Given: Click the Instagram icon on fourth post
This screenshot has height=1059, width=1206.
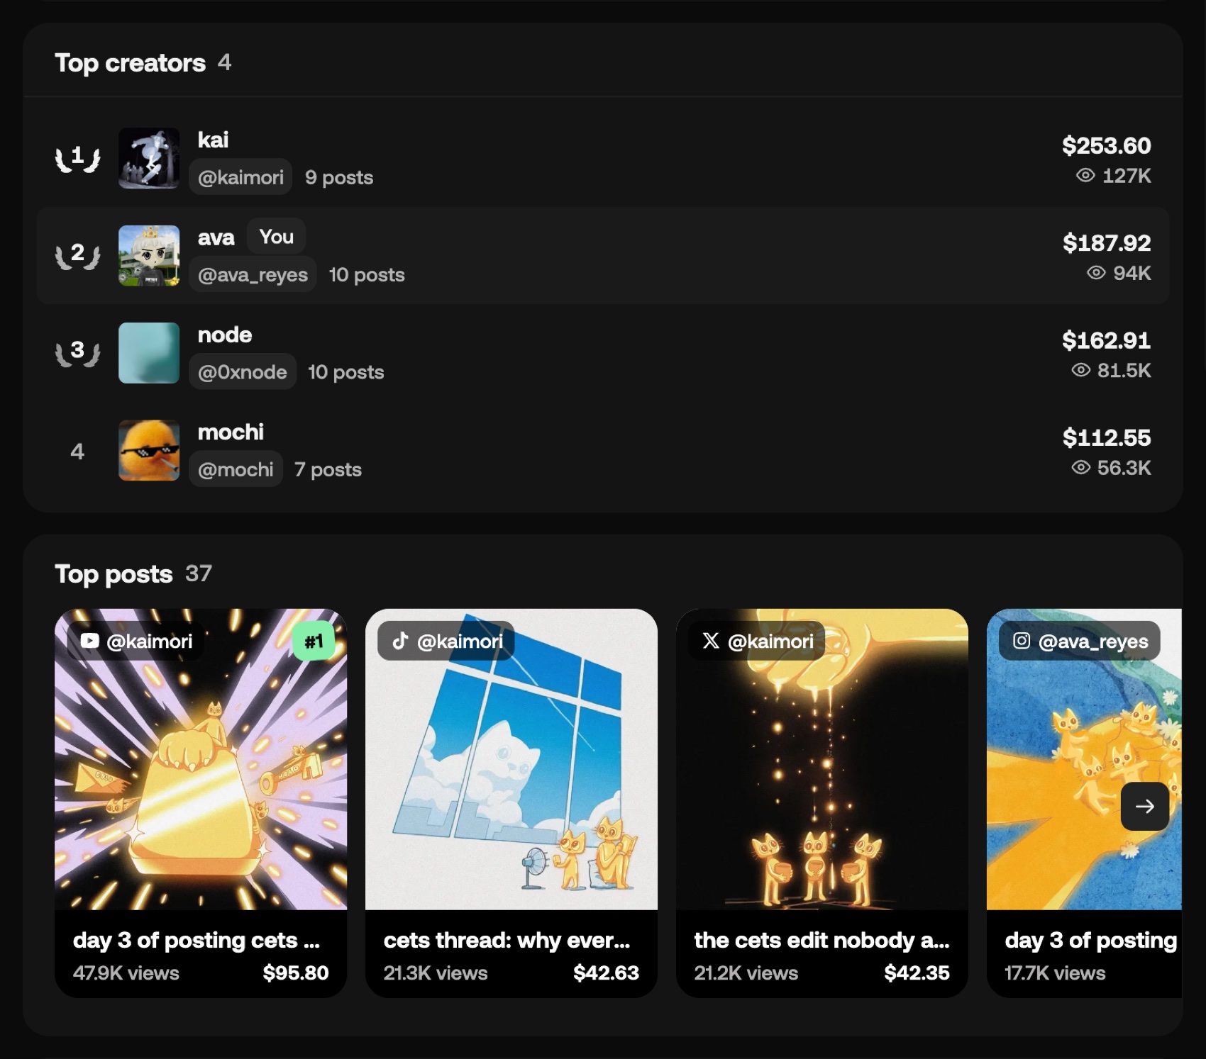Looking at the screenshot, I should click(1022, 641).
